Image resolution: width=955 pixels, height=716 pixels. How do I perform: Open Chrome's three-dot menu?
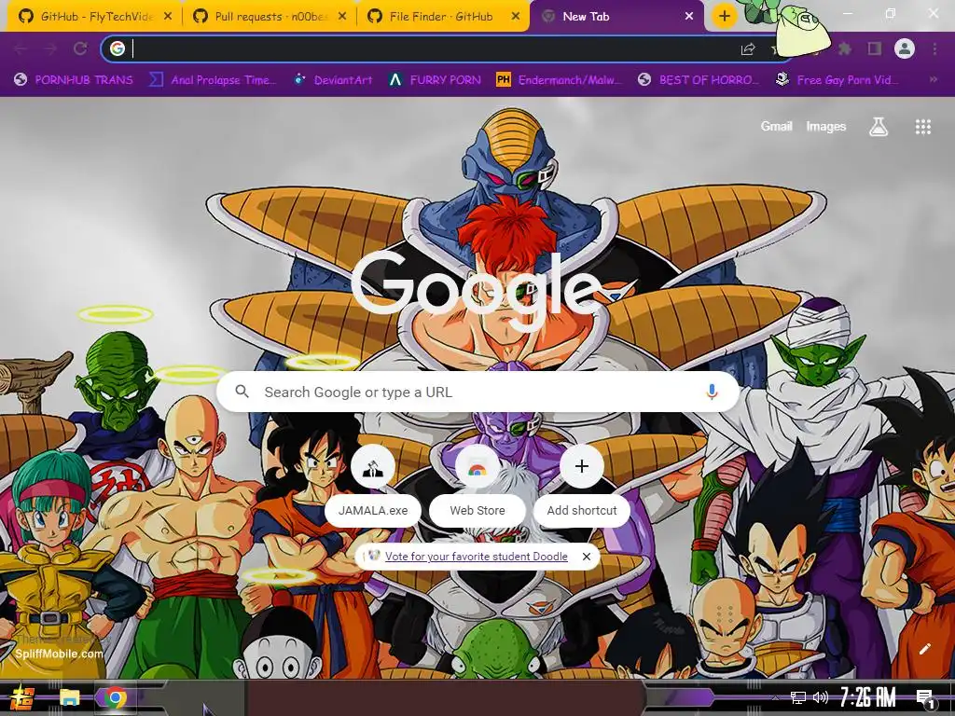934,48
